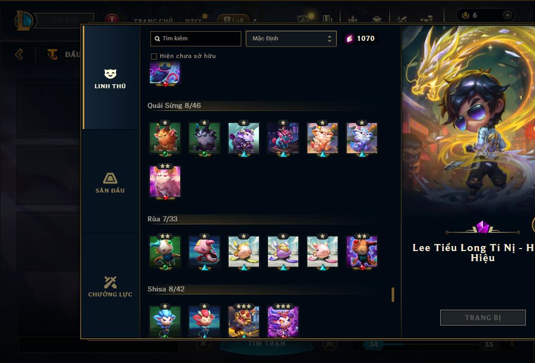The image size is (535, 363).
Task: Click in the Tìm kiếm search field
Action: pos(195,38)
